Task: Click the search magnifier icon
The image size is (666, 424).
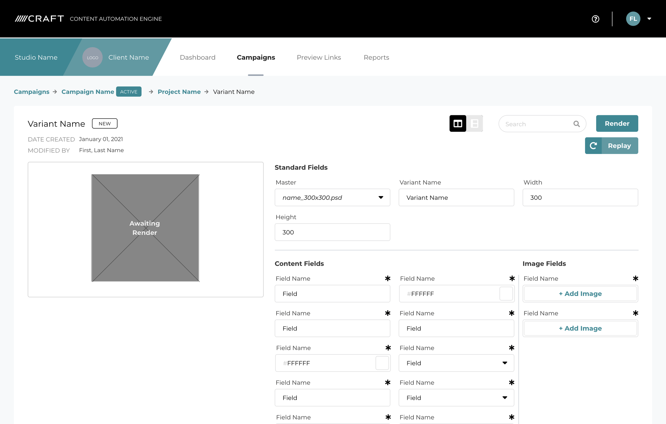Action: click(576, 124)
